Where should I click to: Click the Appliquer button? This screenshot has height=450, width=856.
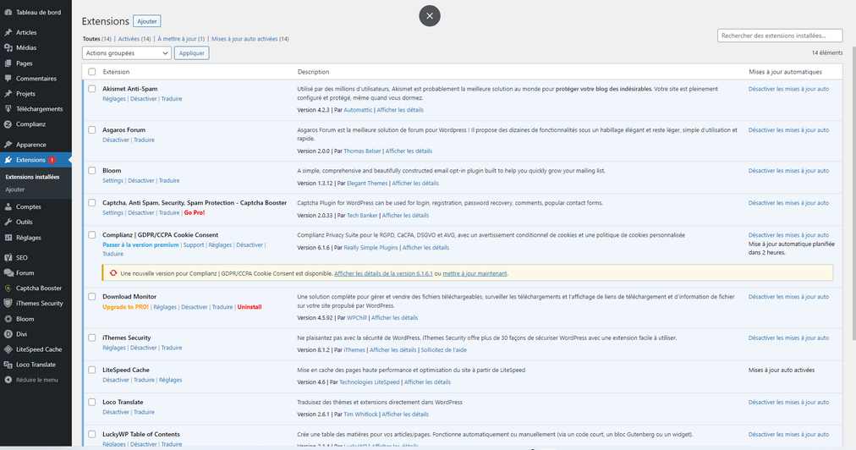[192, 53]
